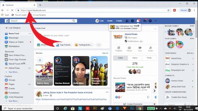
Task: View Bachan Nokrek's story
Action: pos(62,71)
